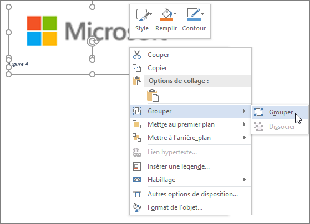Click the paste clipboard icon under Options de collage
310x224 pixels.
point(153,96)
